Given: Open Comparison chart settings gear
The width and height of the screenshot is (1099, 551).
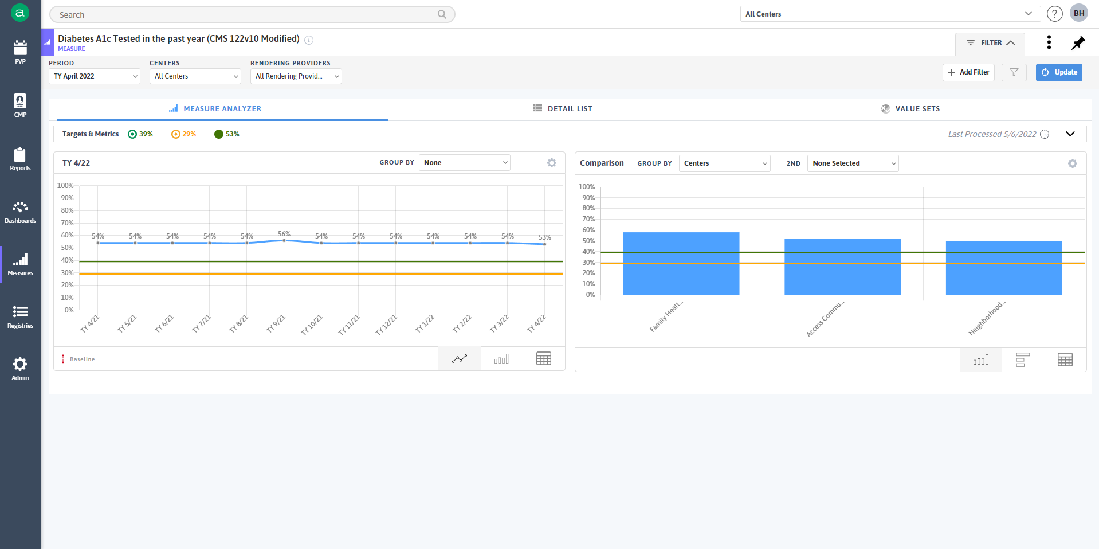Looking at the screenshot, I should click(x=1072, y=163).
